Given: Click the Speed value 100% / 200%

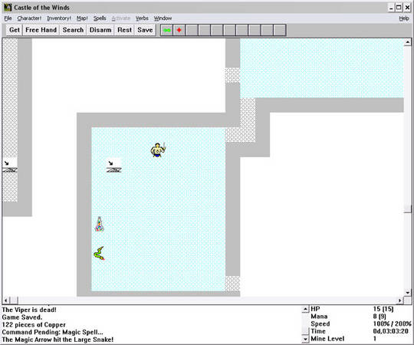Looking at the screenshot, I should 392,324.
